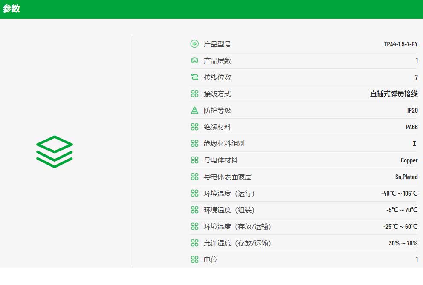Viewport: 423px width, 285px height.
Task: Click the Sn,Plated surface coating value
Action: tap(406, 177)
